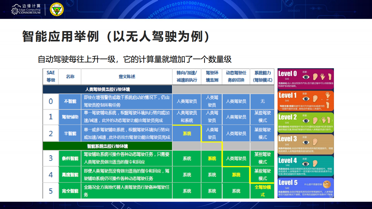
Task: Click the SAE level number '0' cell
Action: tap(51, 101)
